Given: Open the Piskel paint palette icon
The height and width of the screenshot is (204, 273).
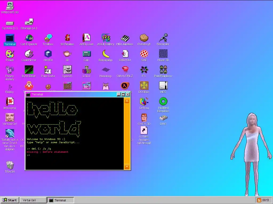Looking at the screenshot, I should pyautogui.click(x=10, y=56).
